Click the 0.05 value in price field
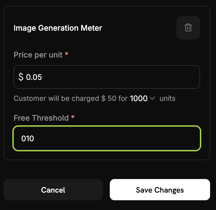 click(x=34, y=77)
